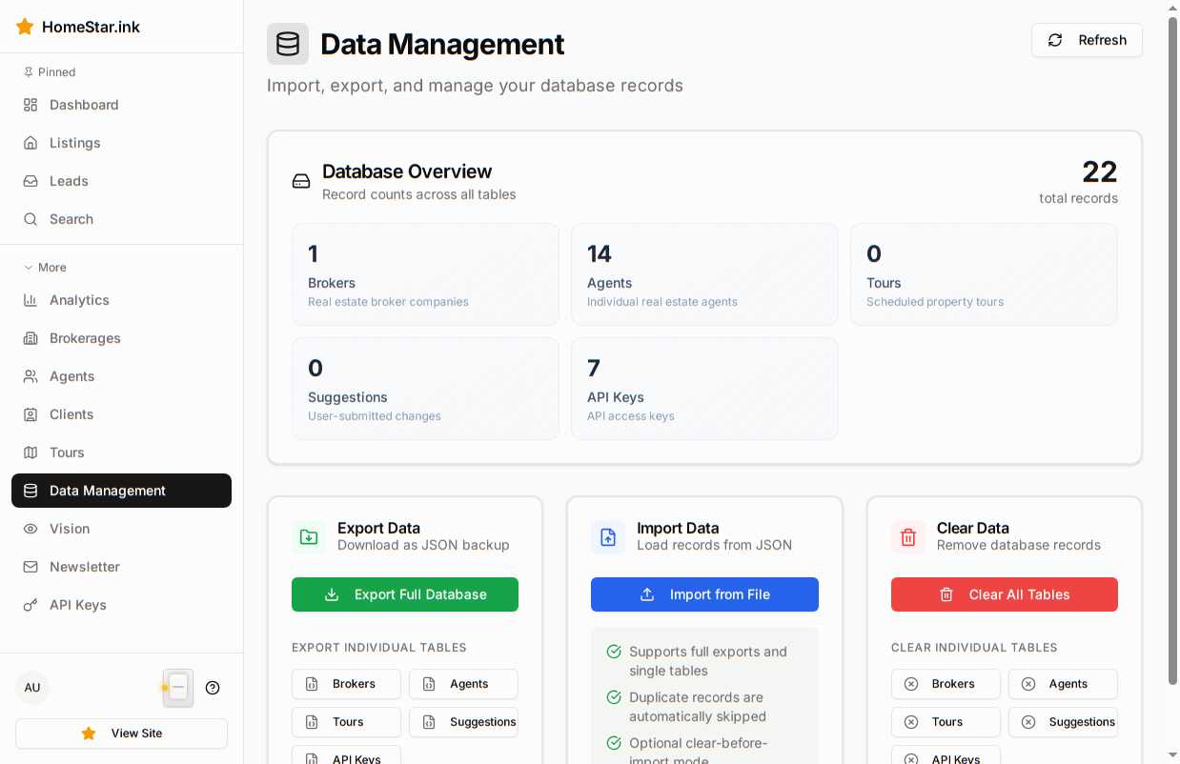Click the HomeStar.ink star logo
The image size is (1180, 764).
[x=25, y=27]
